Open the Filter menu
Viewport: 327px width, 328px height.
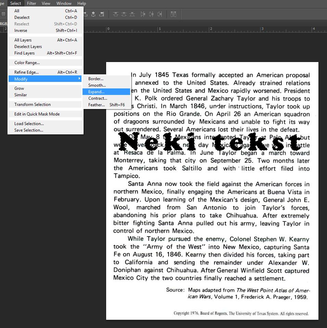[x=32, y=3]
